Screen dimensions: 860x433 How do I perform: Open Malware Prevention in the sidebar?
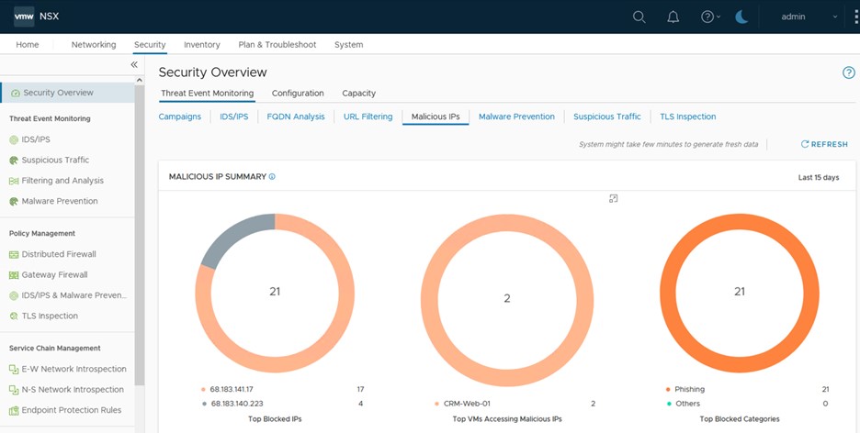tap(60, 201)
